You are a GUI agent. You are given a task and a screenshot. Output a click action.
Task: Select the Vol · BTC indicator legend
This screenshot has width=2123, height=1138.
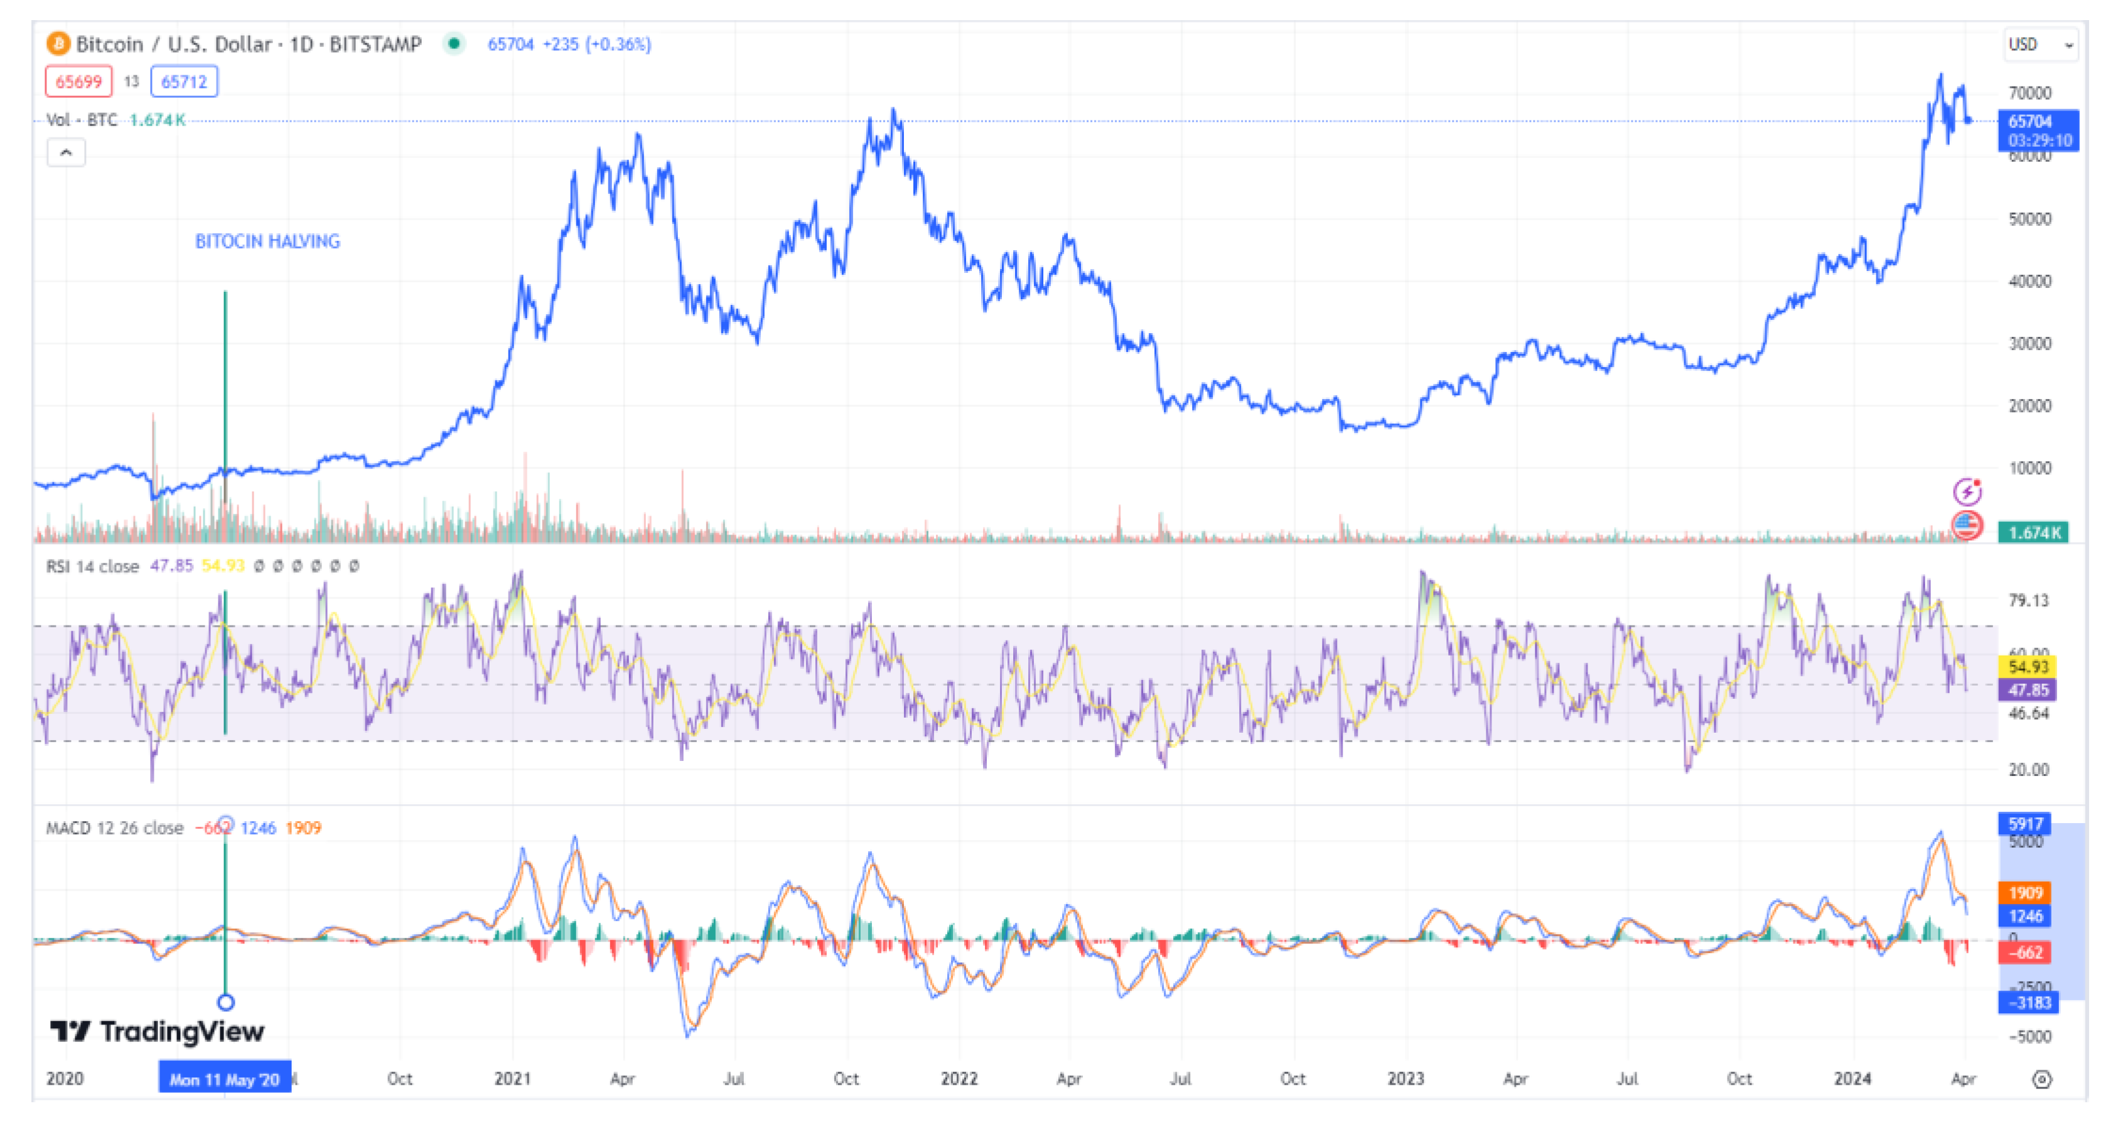click(82, 120)
